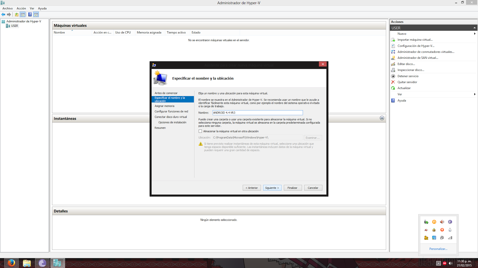
Task: Click Actualizar refresh action
Action: (x=404, y=88)
